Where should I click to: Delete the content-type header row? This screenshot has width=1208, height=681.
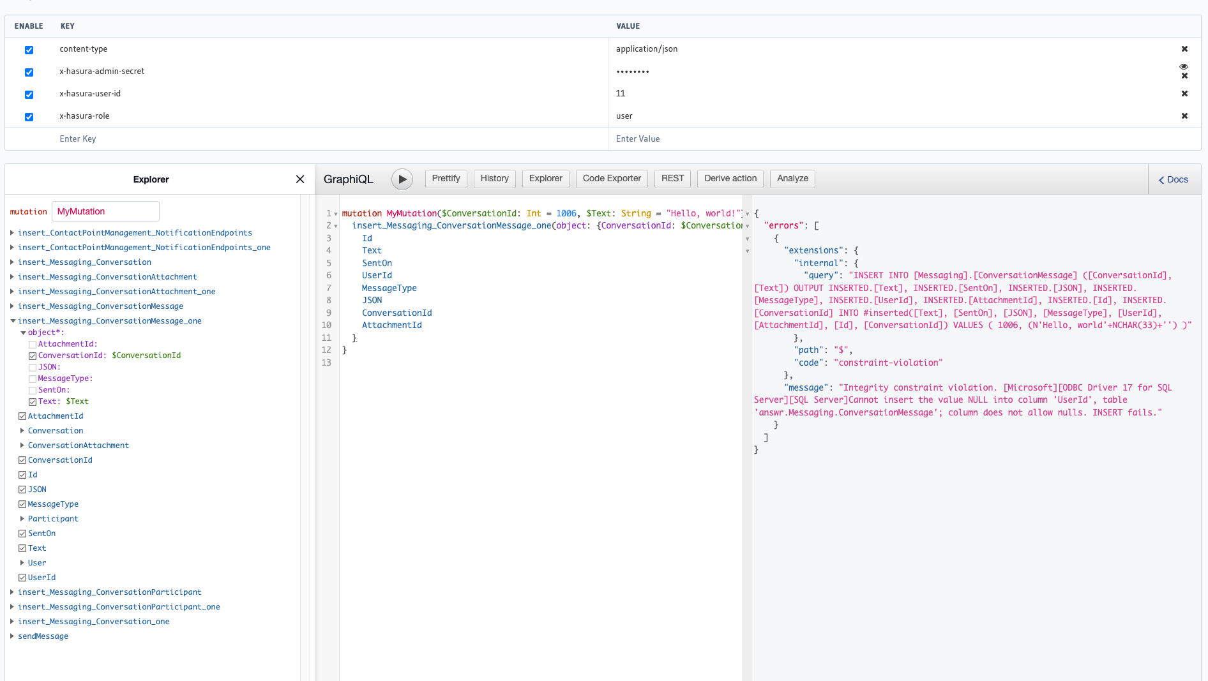[x=1184, y=49]
